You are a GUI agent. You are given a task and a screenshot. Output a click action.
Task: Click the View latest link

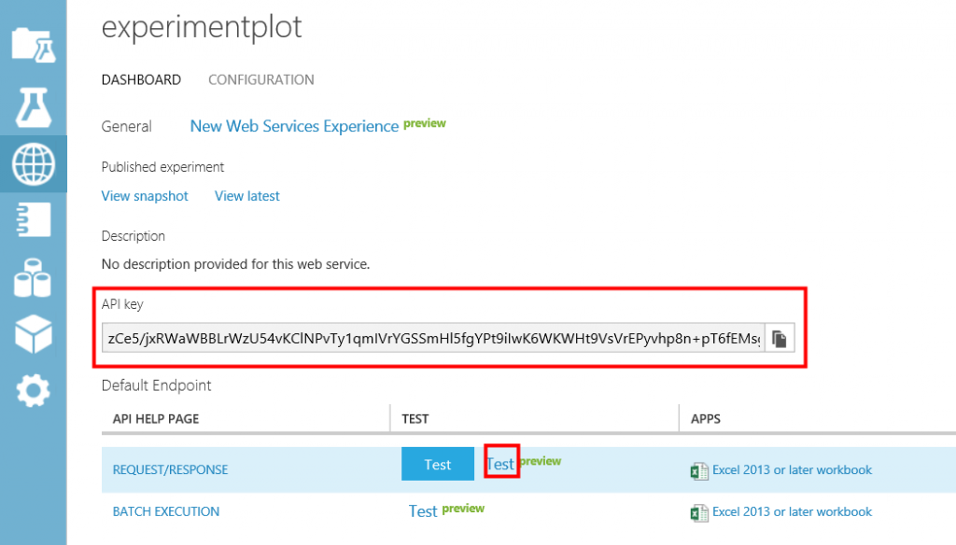[247, 196]
